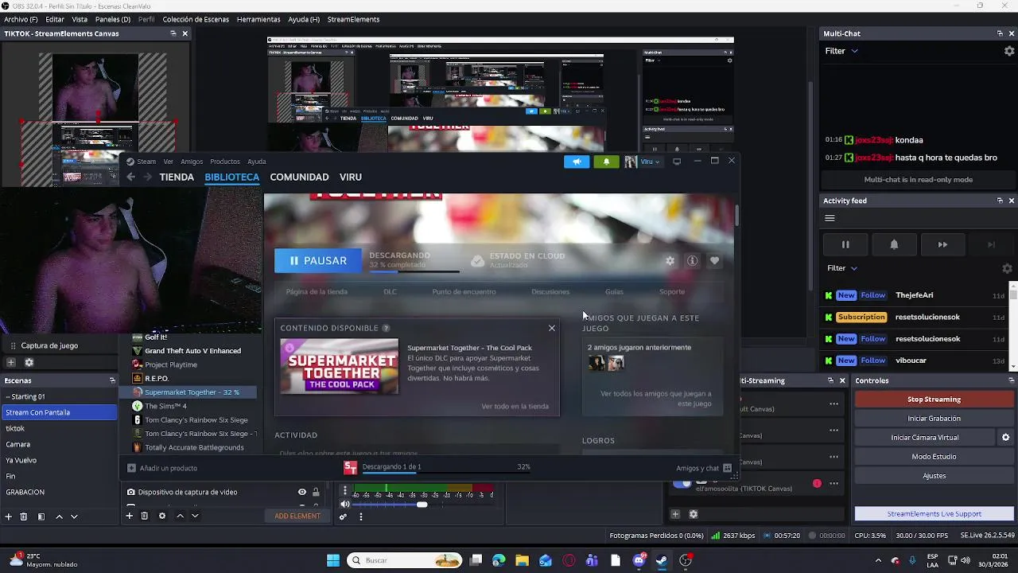Add a new source with plus icon
Image resolution: width=1018 pixels, height=573 pixels.
[129, 516]
